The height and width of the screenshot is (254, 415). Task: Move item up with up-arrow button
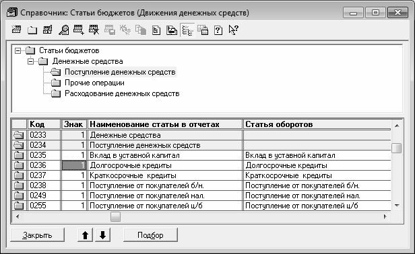pyautogui.click(x=85, y=235)
